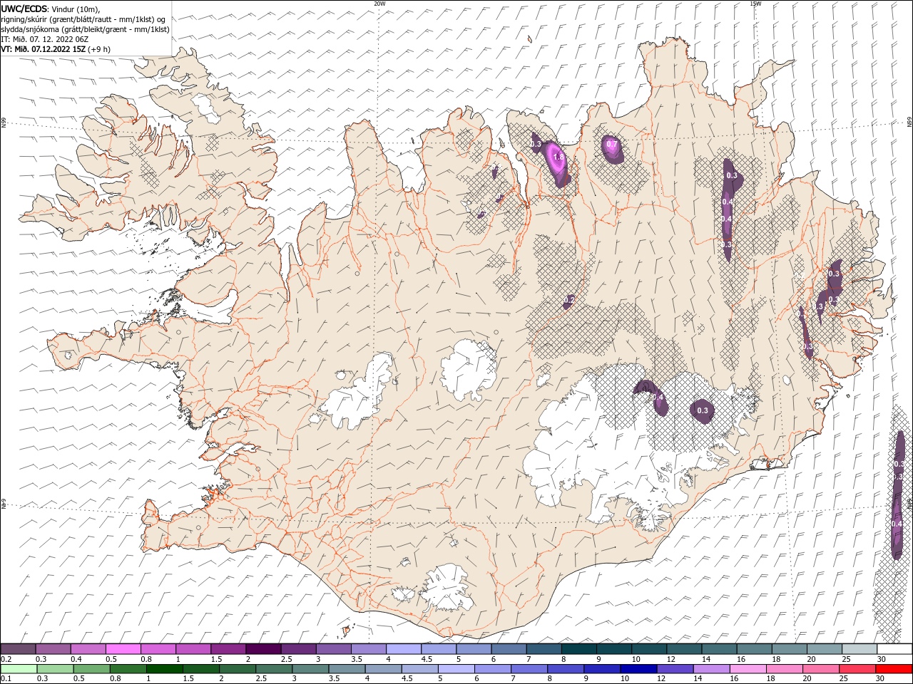Click the UWC/ECDS title text

[x=24, y=9]
